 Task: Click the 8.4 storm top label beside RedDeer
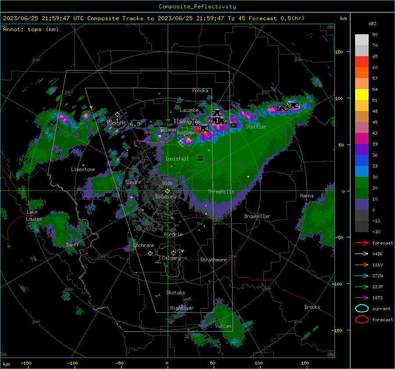(x=203, y=129)
